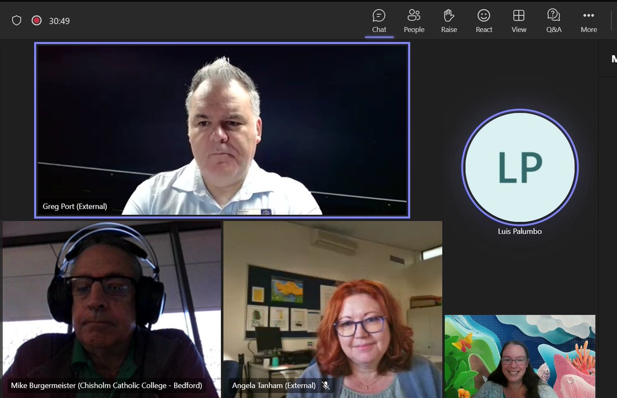The image size is (617, 398).
Task: Select Angela Tanham's video tile
Action: tap(333, 309)
